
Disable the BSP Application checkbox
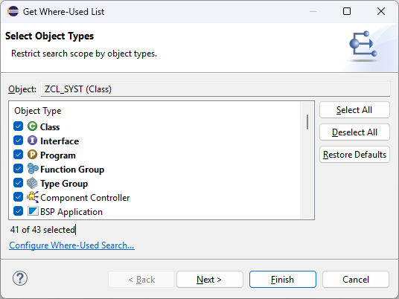(19, 211)
